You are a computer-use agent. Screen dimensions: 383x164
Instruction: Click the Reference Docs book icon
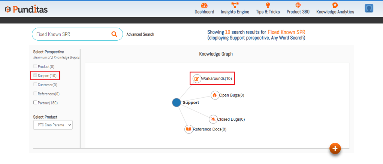(x=189, y=129)
